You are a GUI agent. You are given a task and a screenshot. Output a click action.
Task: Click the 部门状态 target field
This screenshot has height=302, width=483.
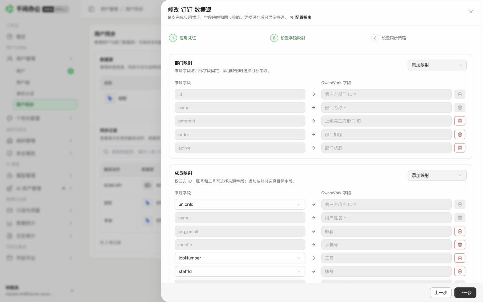386,148
